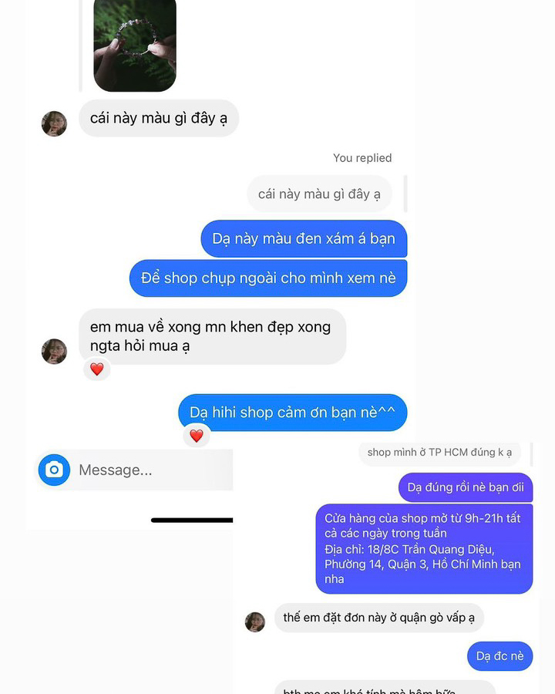
Task: Tap the iOS home indicator bar
Action: [x=192, y=520]
